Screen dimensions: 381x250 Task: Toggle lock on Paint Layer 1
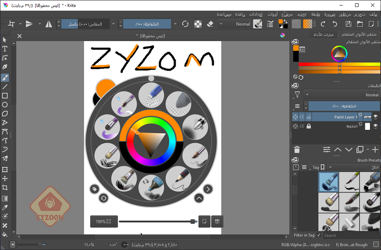tap(309, 117)
